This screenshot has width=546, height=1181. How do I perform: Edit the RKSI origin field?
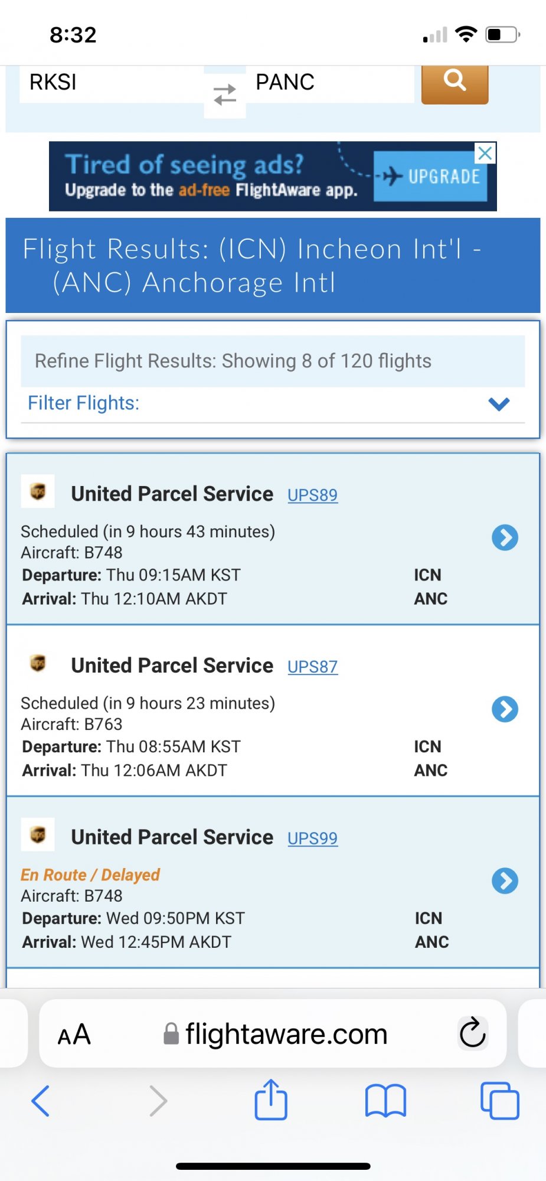tap(111, 83)
